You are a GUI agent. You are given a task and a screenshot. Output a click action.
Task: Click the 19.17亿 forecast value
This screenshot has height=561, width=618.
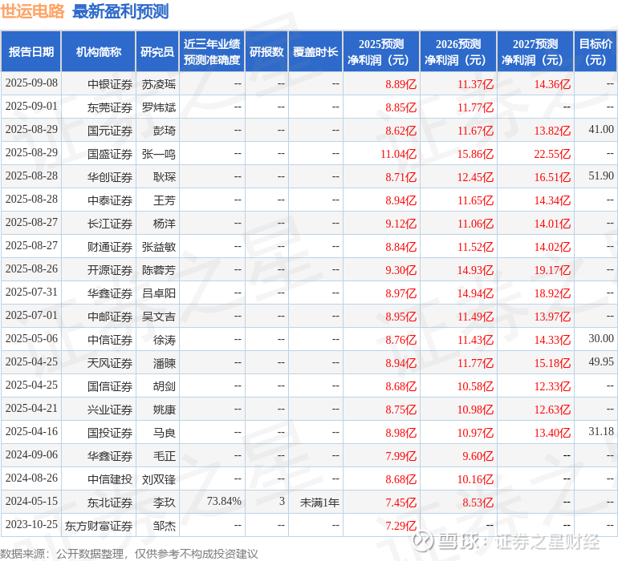point(552,270)
